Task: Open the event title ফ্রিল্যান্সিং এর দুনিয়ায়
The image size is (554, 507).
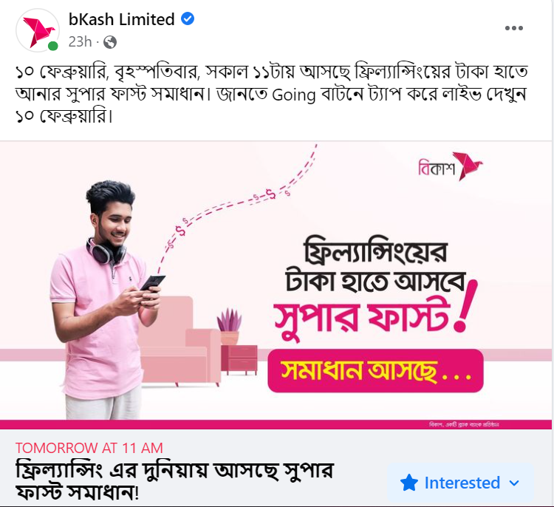Action: coord(174,481)
